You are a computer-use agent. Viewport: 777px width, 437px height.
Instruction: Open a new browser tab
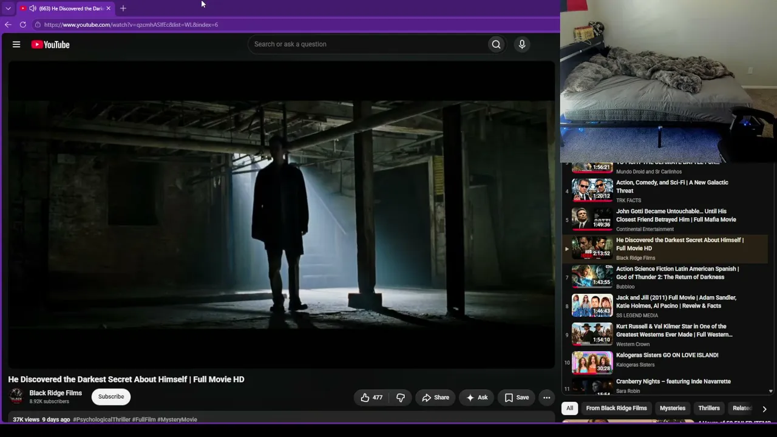123,8
